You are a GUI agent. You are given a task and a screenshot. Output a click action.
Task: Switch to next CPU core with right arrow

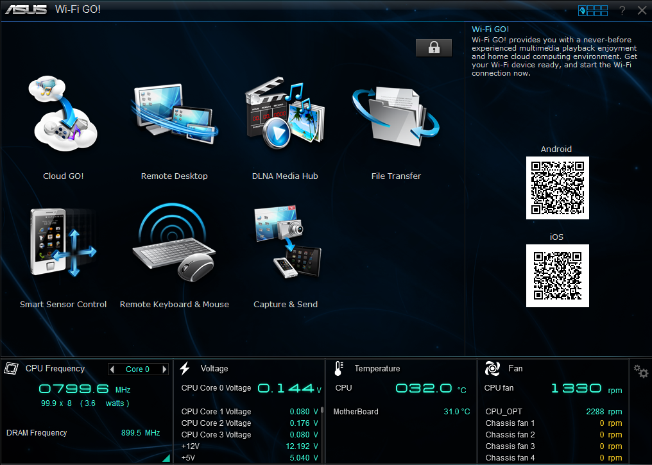coord(164,369)
